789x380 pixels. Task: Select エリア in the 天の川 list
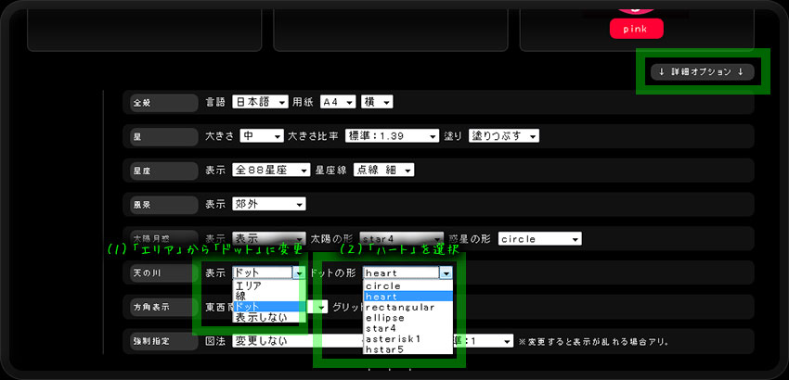click(x=268, y=285)
